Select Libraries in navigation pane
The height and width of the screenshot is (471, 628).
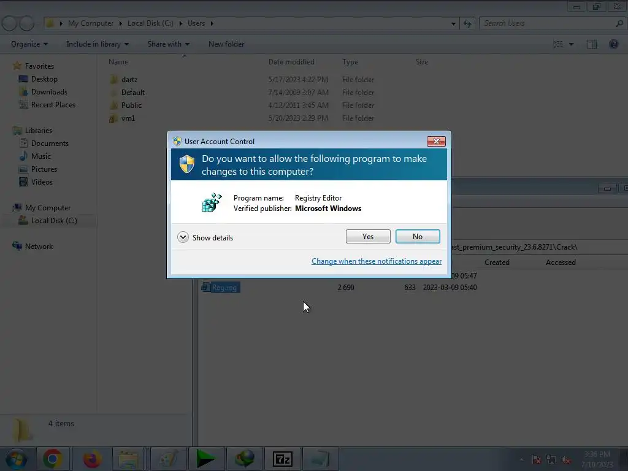[38, 130]
